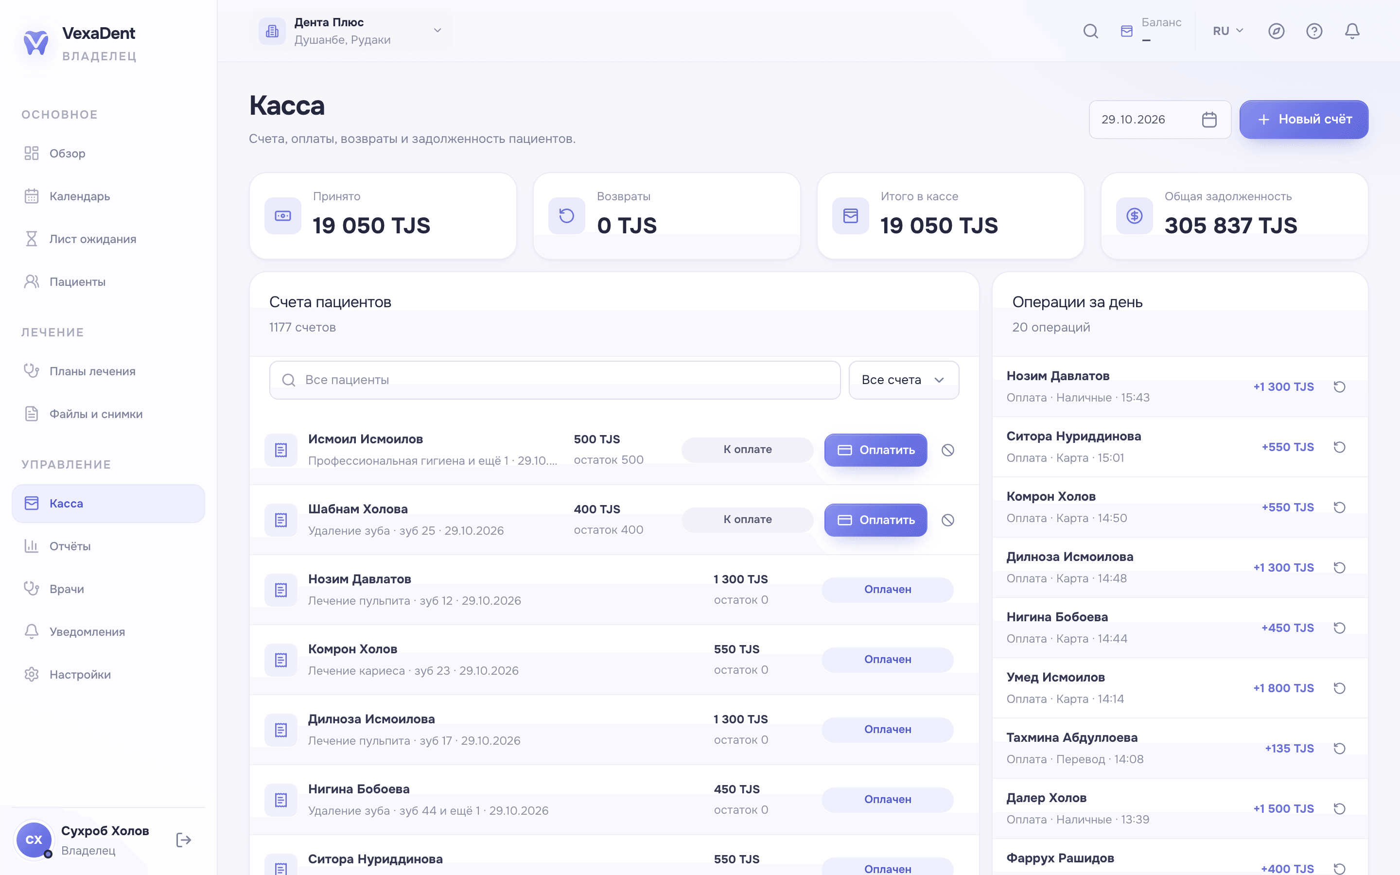Viewport: 1400px width, 875px height.
Task: Click Оплатить for Шабнам Холова
Action: pyautogui.click(x=875, y=520)
